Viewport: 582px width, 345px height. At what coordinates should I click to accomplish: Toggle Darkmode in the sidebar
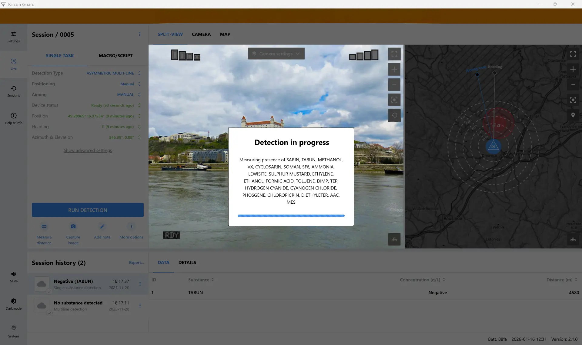tap(14, 304)
